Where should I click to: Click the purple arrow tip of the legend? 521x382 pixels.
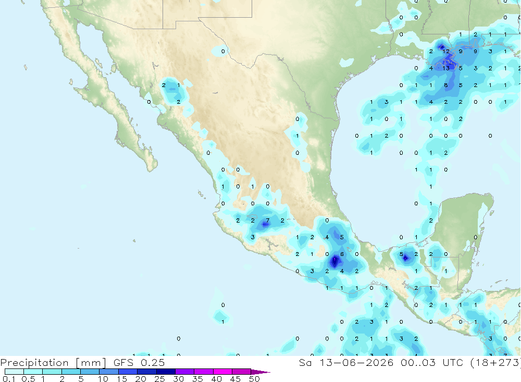(261, 372)
